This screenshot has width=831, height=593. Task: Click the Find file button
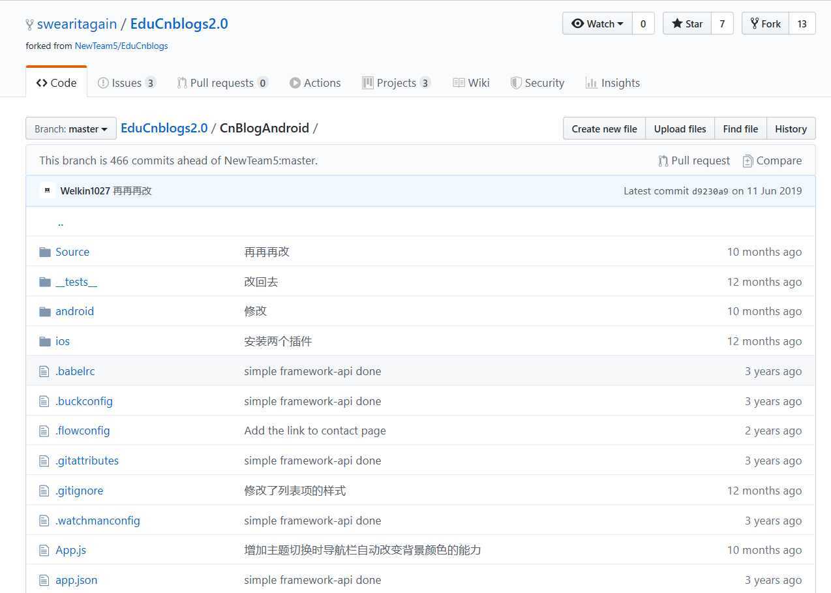coord(740,129)
